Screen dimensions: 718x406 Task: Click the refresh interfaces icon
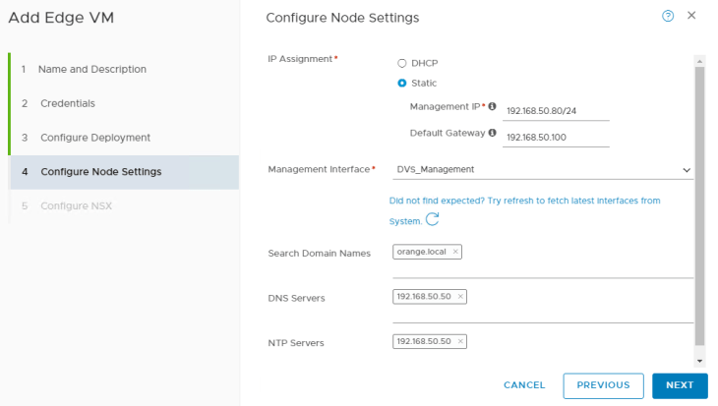[x=432, y=220]
